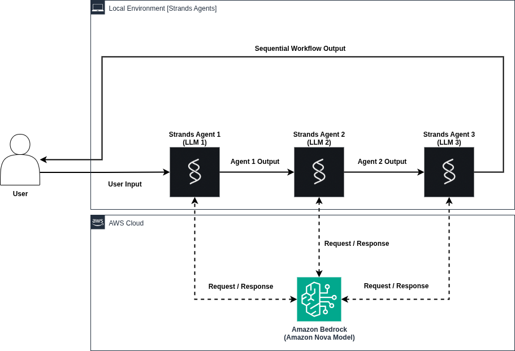The width and height of the screenshot is (515, 351).
Task: Select the 'User' caption text
Action: point(20,194)
